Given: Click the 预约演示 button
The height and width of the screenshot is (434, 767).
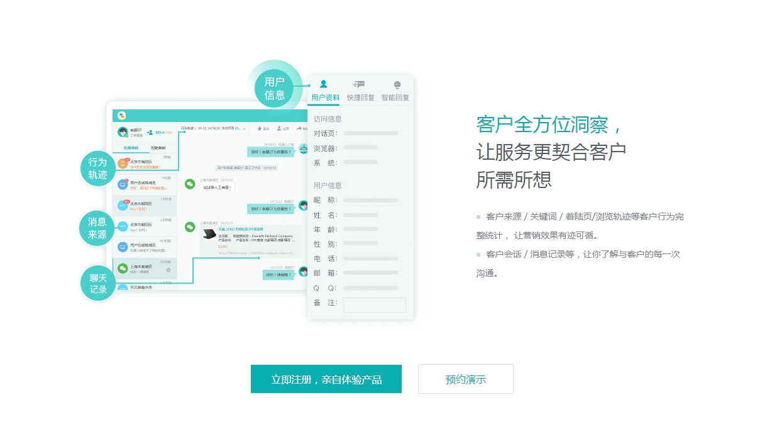Looking at the screenshot, I should coord(465,379).
